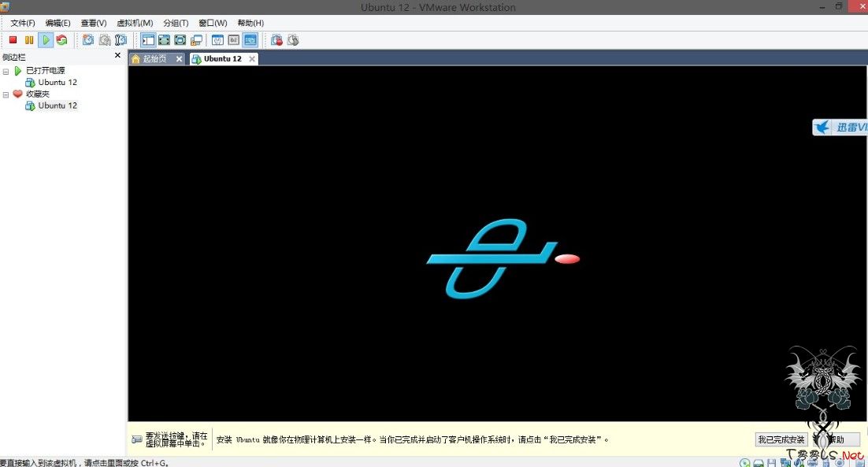Open the 查看(V) menu
Viewport: 868px width, 467px height.
coord(94,23)
